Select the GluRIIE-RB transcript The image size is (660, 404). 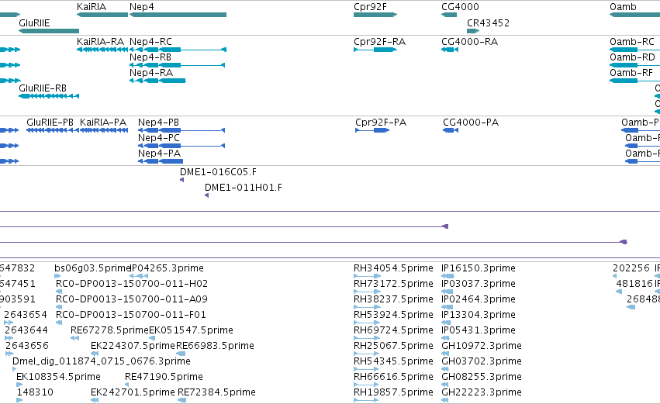(x=49, y=96)
